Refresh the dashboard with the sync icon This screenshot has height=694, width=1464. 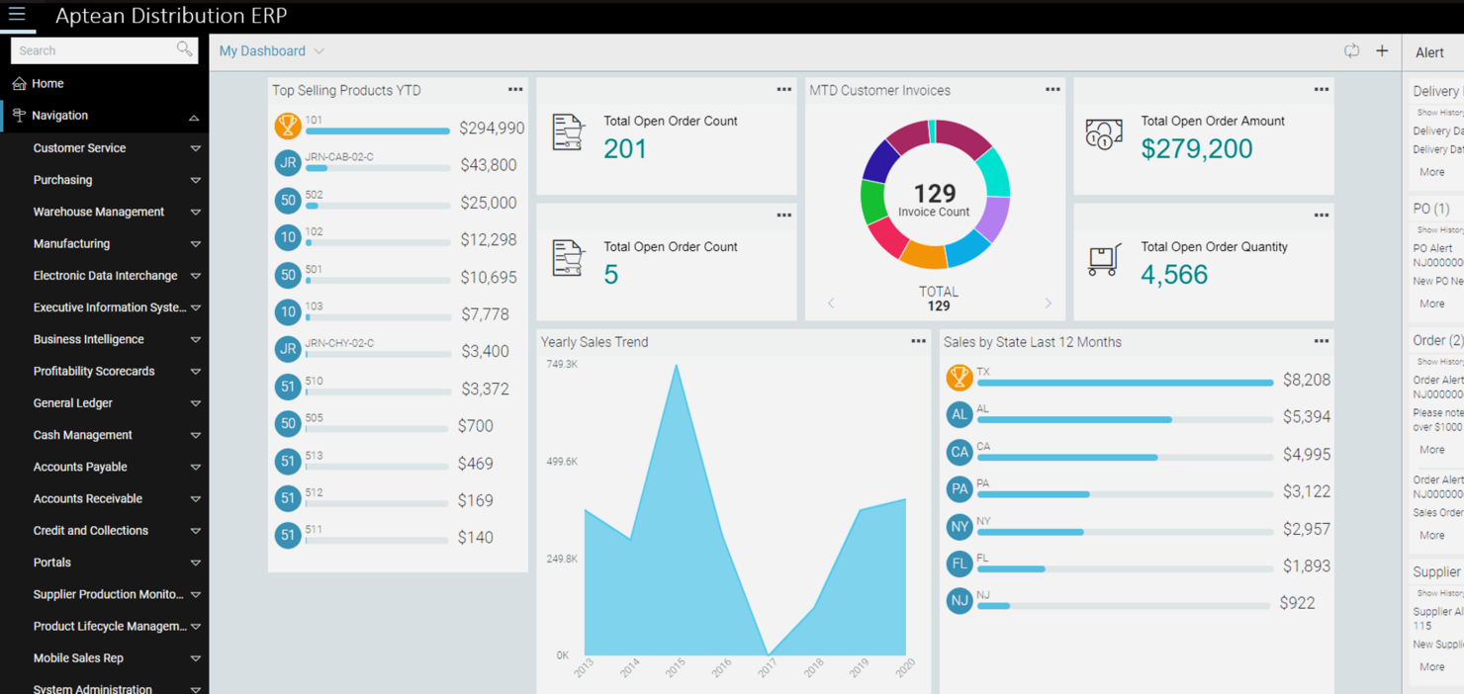1351,50
